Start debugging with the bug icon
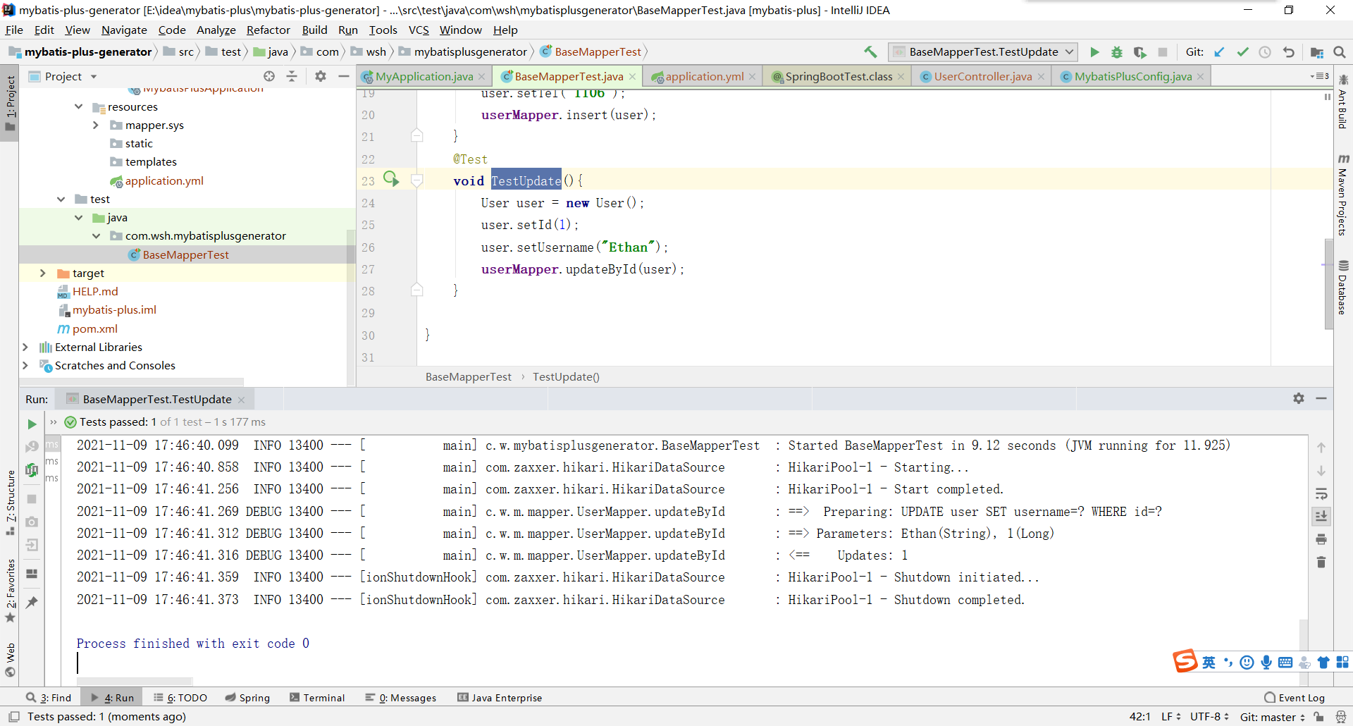 coord(1117,52)
